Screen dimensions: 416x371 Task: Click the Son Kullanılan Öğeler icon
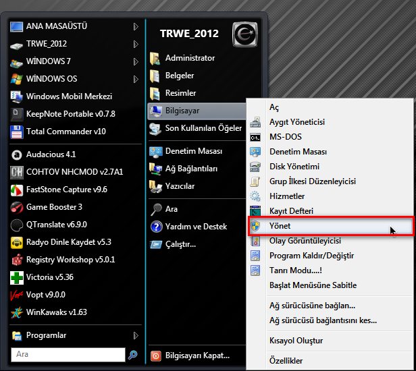coord(155,129)
